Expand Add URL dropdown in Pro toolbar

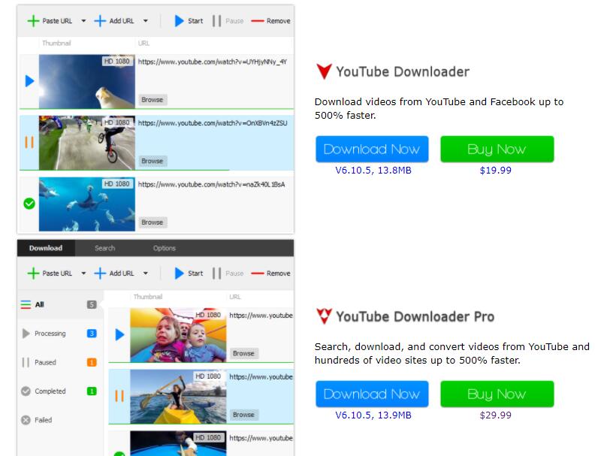click(146, 273)
